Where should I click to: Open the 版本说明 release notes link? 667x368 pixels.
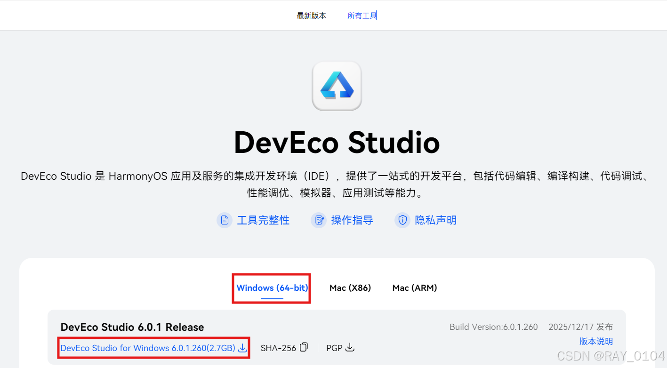coord(596,341)
